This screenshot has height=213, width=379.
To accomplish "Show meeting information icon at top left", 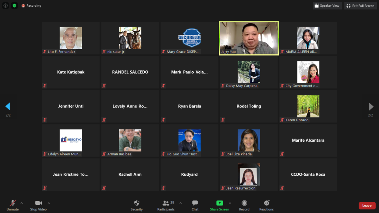I will pos(6,6).
